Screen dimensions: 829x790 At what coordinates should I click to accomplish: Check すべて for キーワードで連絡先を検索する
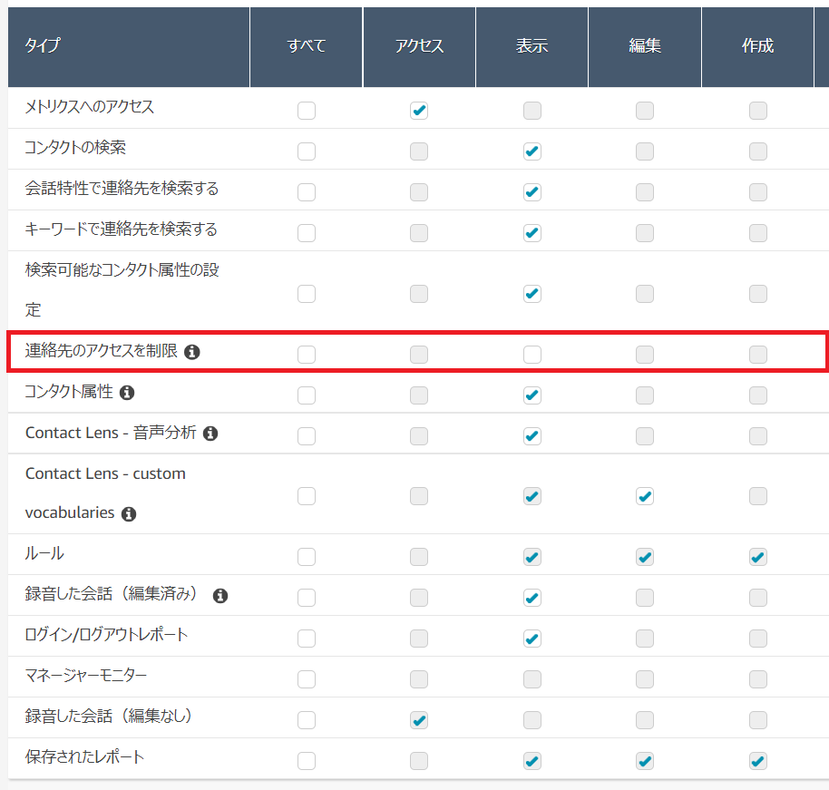click(307, 233)
